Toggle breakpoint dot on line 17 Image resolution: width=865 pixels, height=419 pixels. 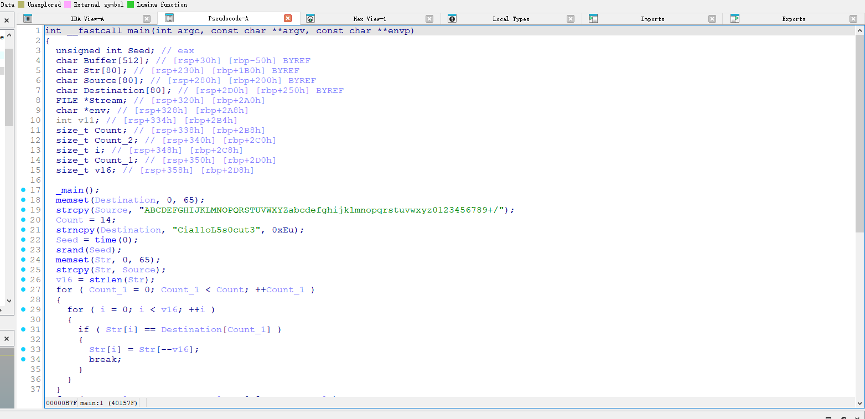click(x=23, y=190)
